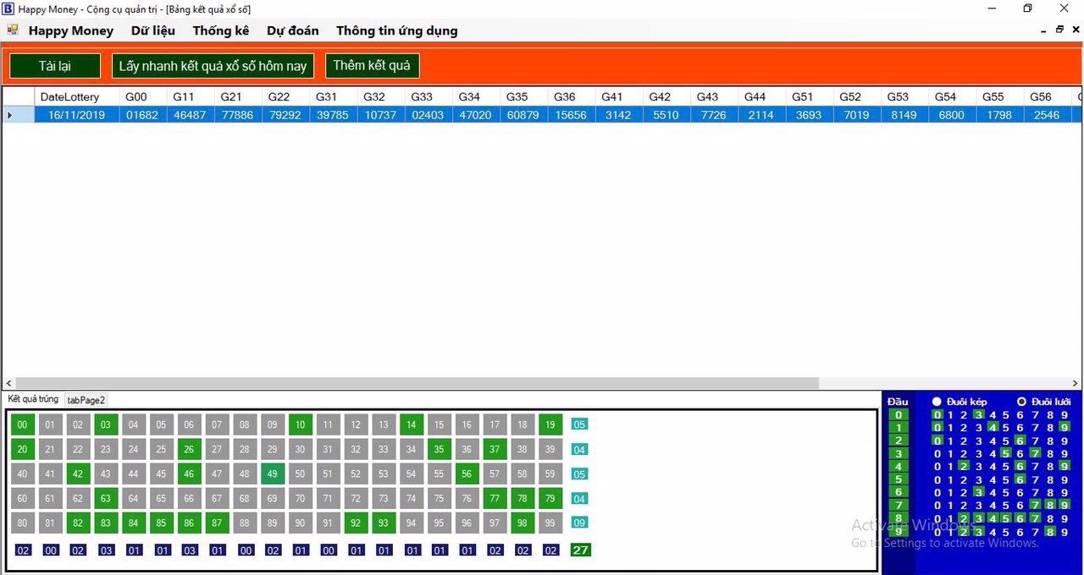Viewport: 1084px width, 575px height.
Task: Open the Dự đoán menu
Action: (292, 30)
